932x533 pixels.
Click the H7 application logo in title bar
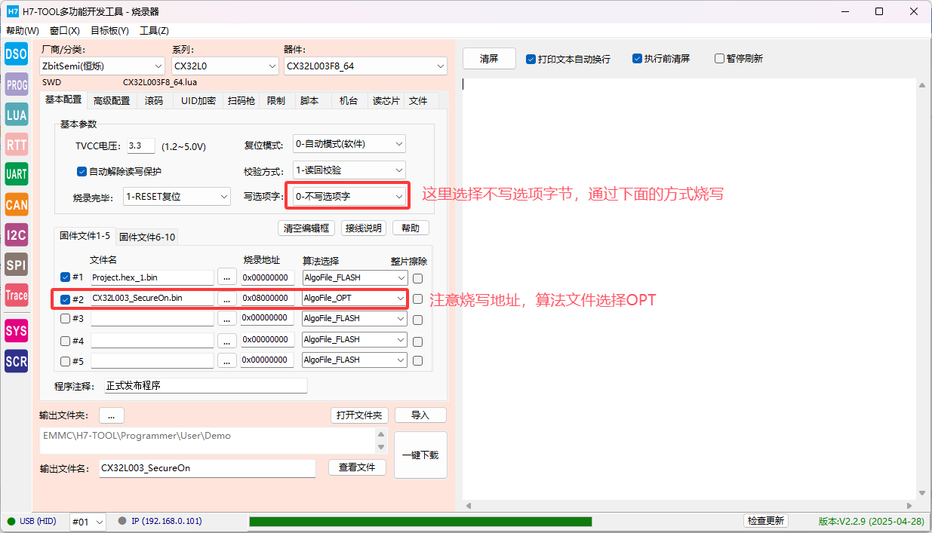tap(12, 11)
